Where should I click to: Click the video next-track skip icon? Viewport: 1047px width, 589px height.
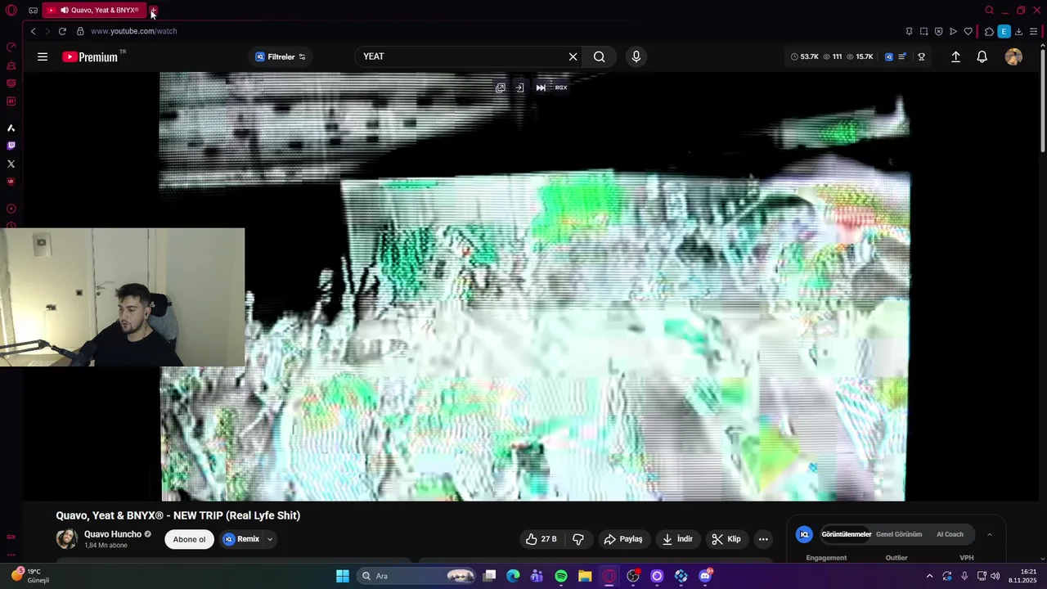pyautogui.click(x=541, y=88)
